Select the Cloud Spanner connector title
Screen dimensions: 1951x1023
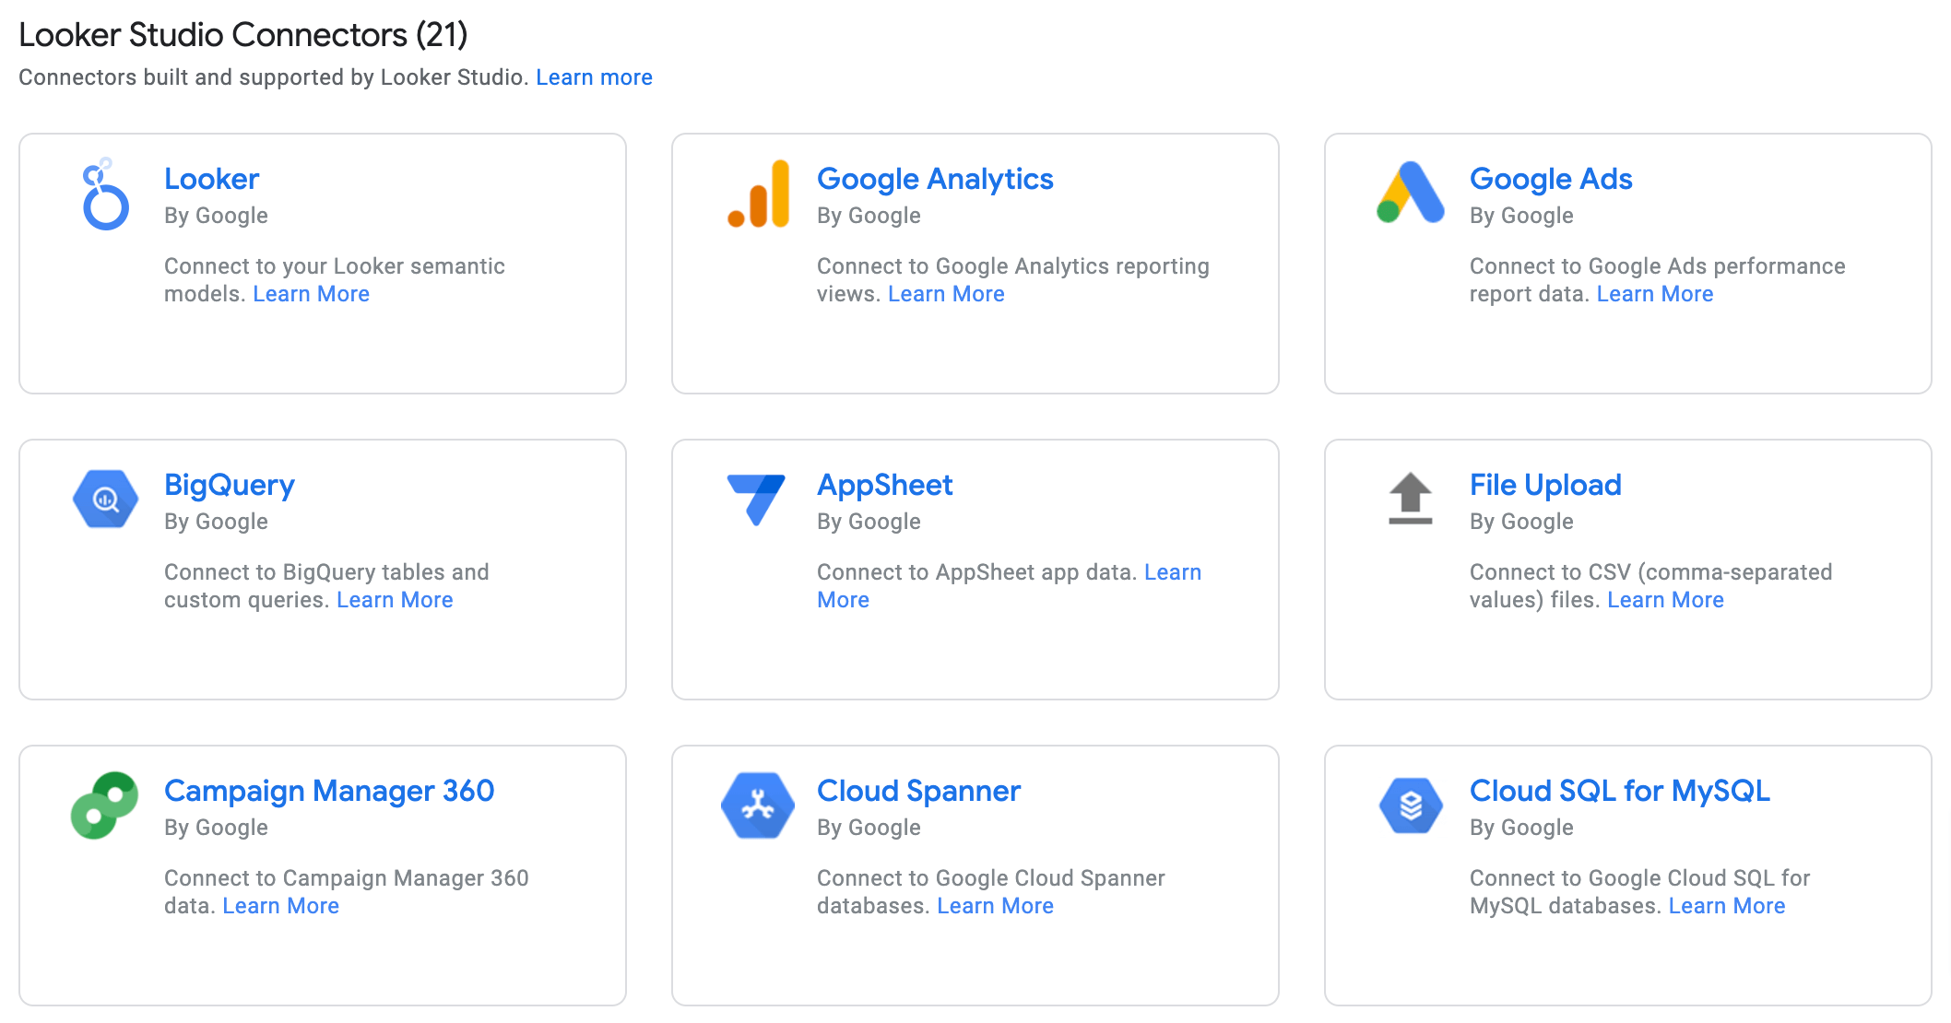(918, 791)
